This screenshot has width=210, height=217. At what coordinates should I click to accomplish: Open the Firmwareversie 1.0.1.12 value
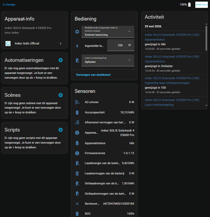(x=129, y=153)
